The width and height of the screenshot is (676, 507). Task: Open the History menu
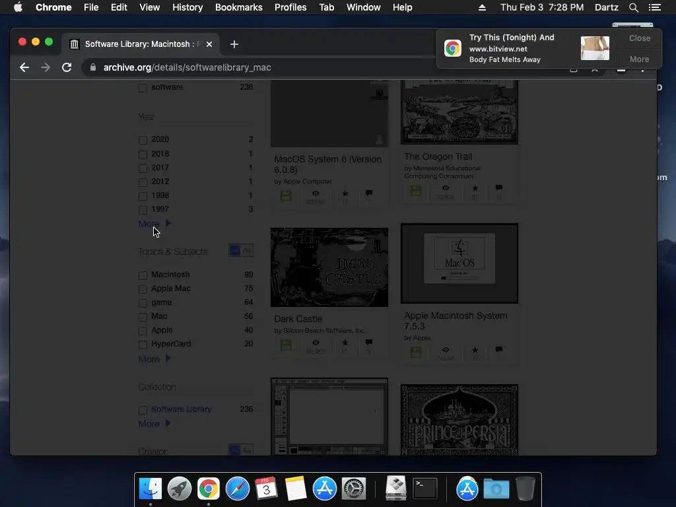click(187, 7)
